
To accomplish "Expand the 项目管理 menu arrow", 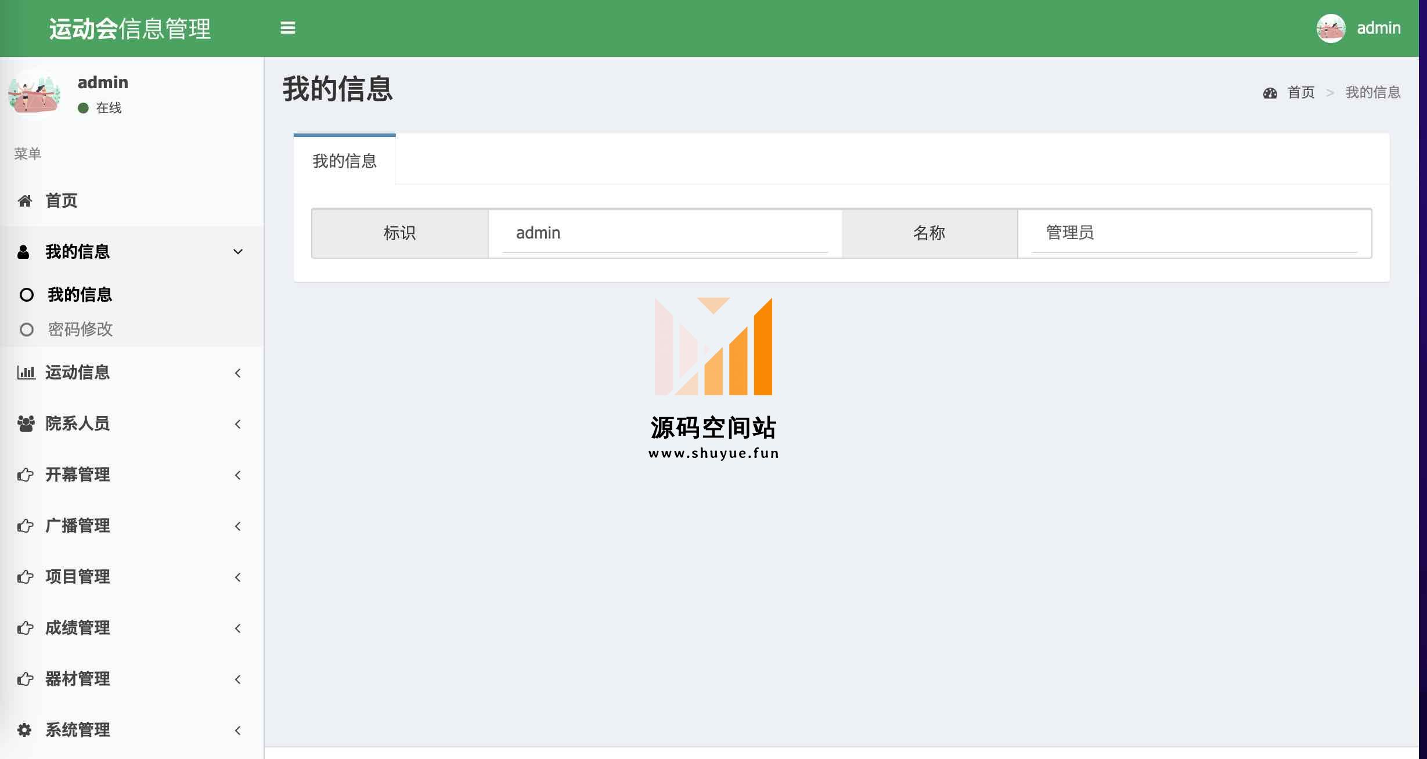I will 238,577.
